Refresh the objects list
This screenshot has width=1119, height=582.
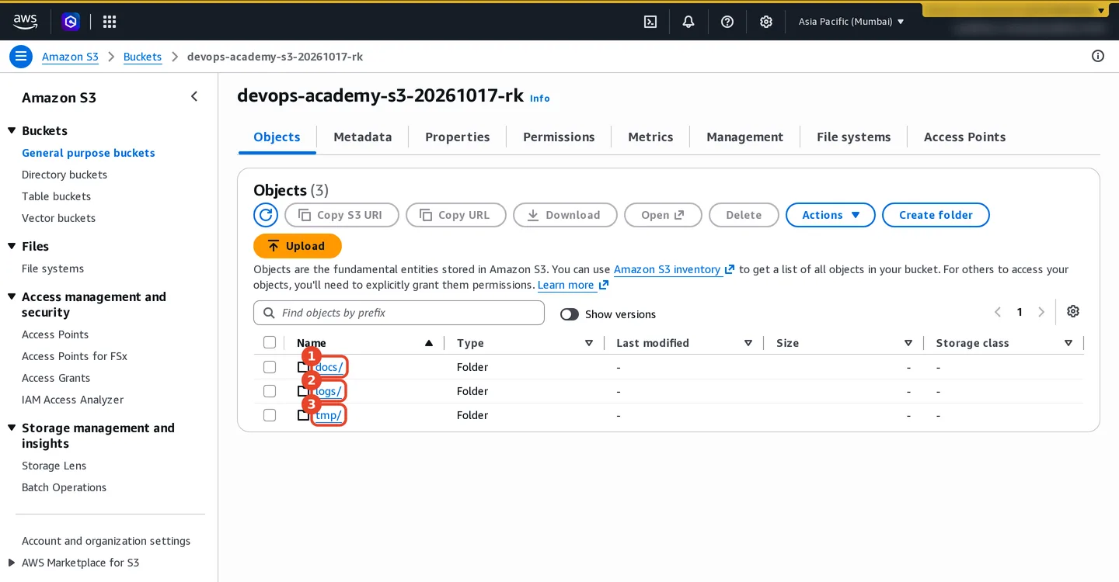coord(266,215)
